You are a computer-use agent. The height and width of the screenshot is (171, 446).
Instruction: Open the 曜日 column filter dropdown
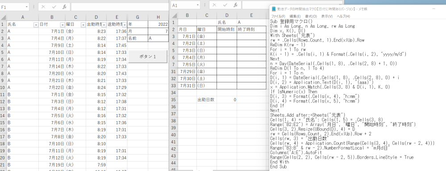click(x=83, y=25)
